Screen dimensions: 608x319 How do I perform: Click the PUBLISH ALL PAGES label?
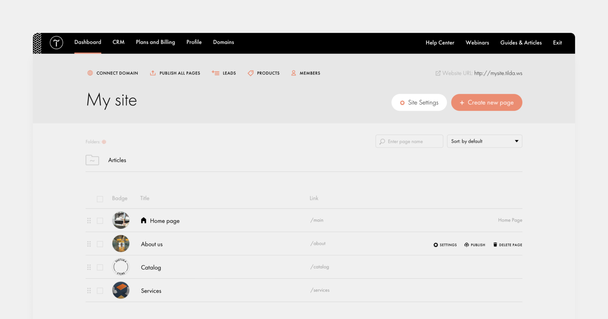coord(180,73)
